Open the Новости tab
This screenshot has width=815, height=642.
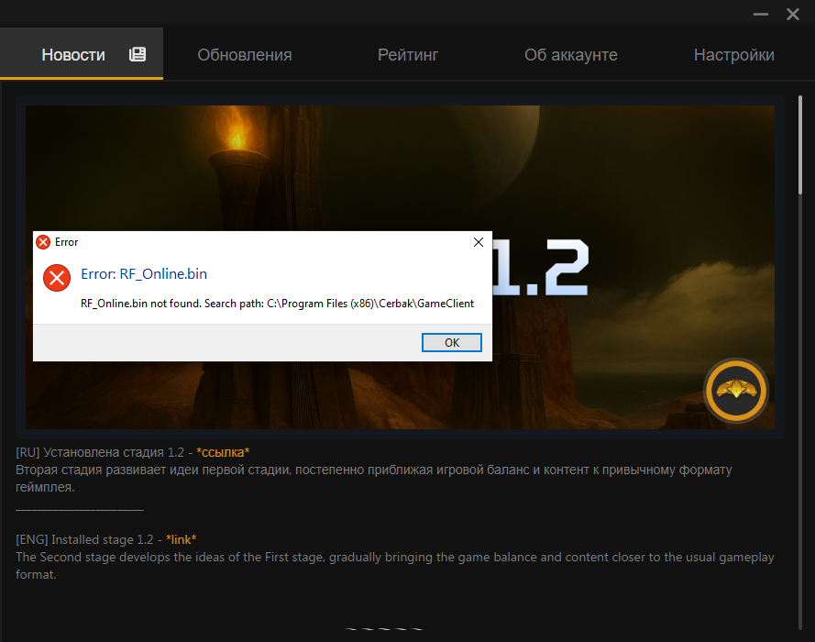click(73, 55)
